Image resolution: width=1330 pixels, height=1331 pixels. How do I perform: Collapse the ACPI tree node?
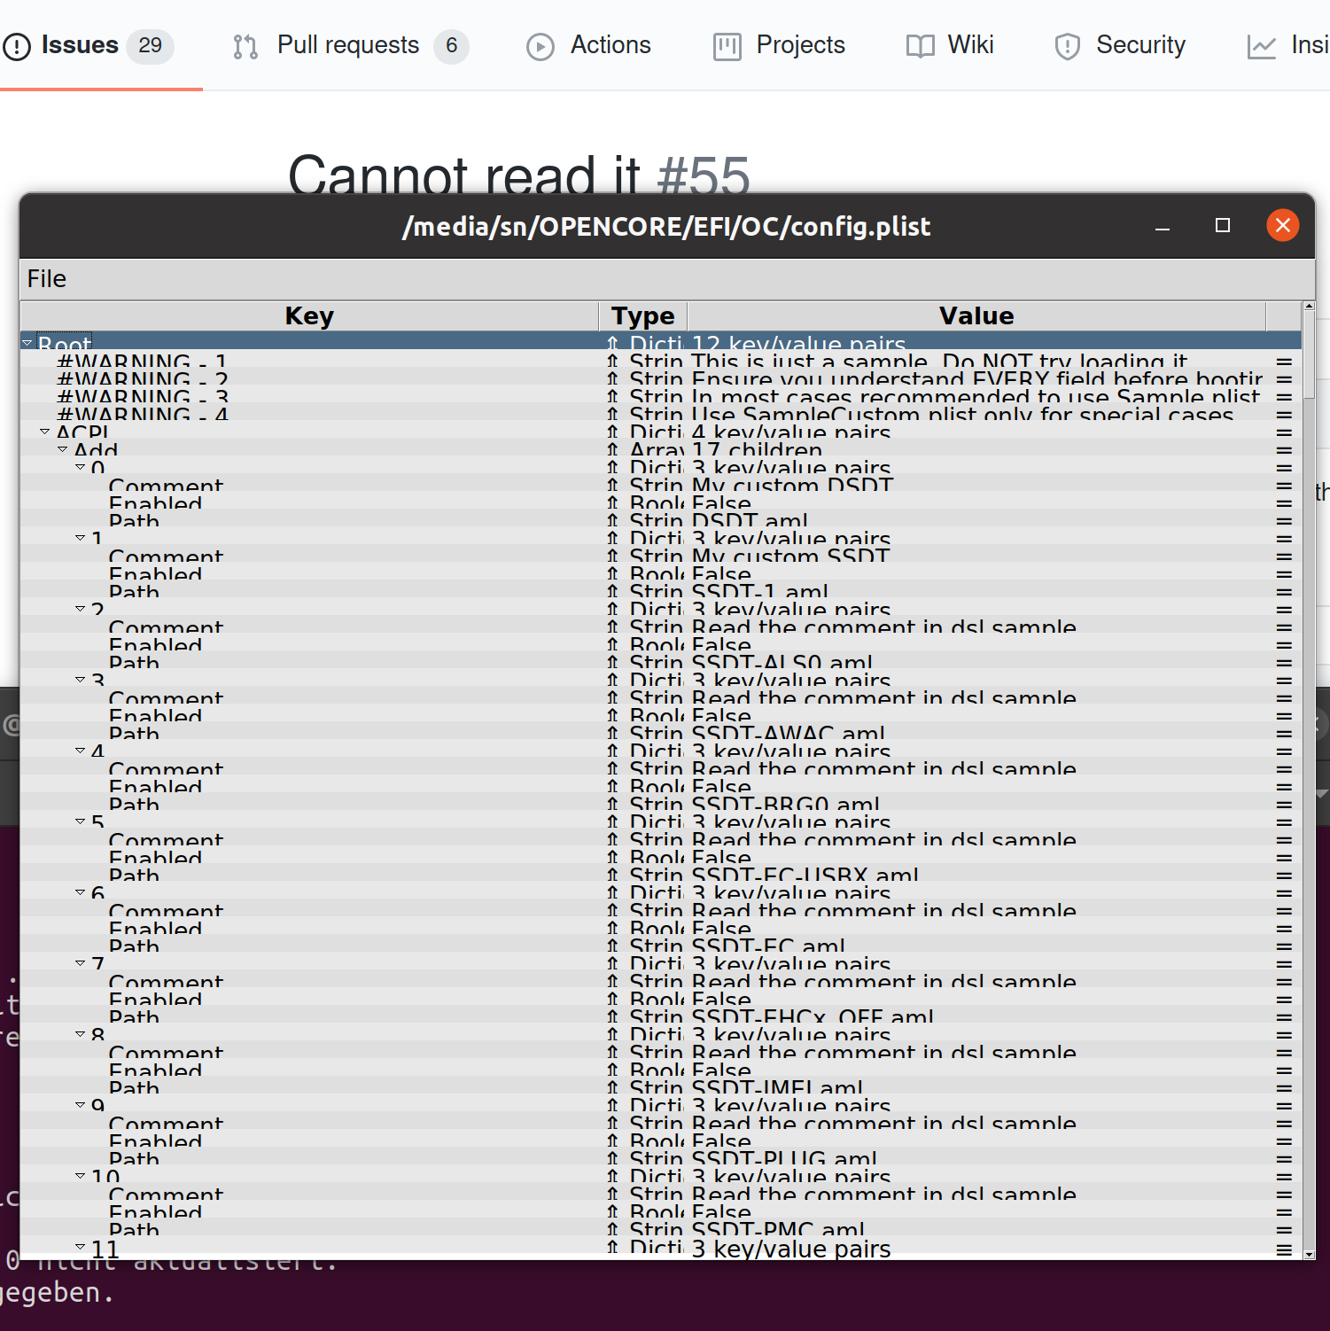pos(45,431)
